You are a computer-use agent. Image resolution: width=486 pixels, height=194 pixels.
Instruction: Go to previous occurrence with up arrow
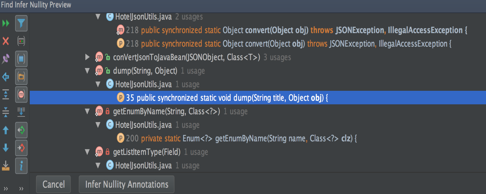pyautogui.click(x=5, y=130)
